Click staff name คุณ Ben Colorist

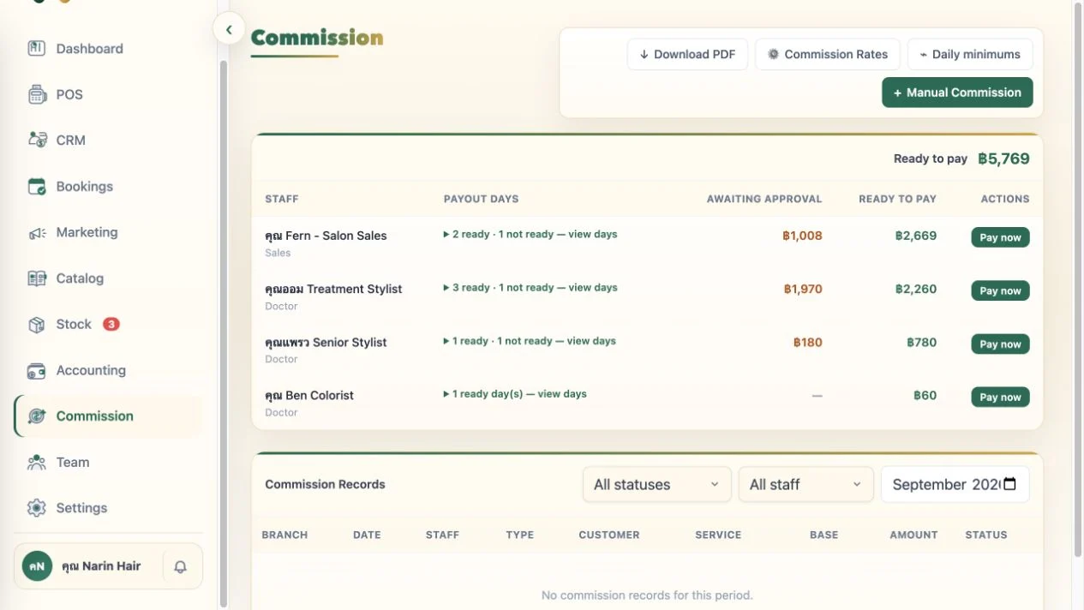tap(309, 395)
